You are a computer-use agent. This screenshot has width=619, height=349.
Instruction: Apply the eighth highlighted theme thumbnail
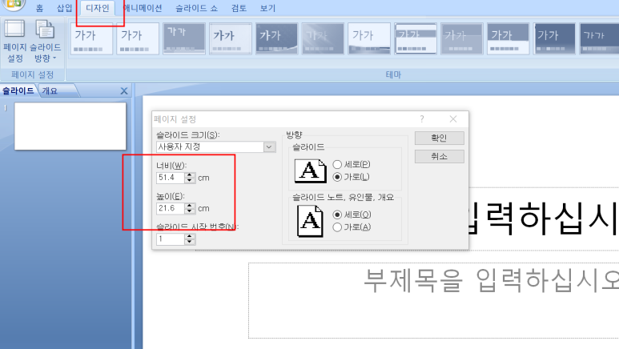(416, 38)
